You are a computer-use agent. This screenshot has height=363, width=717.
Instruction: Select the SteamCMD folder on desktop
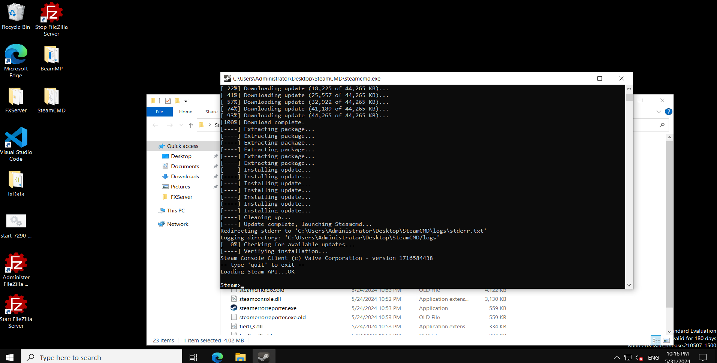click(x=51, y=100)
